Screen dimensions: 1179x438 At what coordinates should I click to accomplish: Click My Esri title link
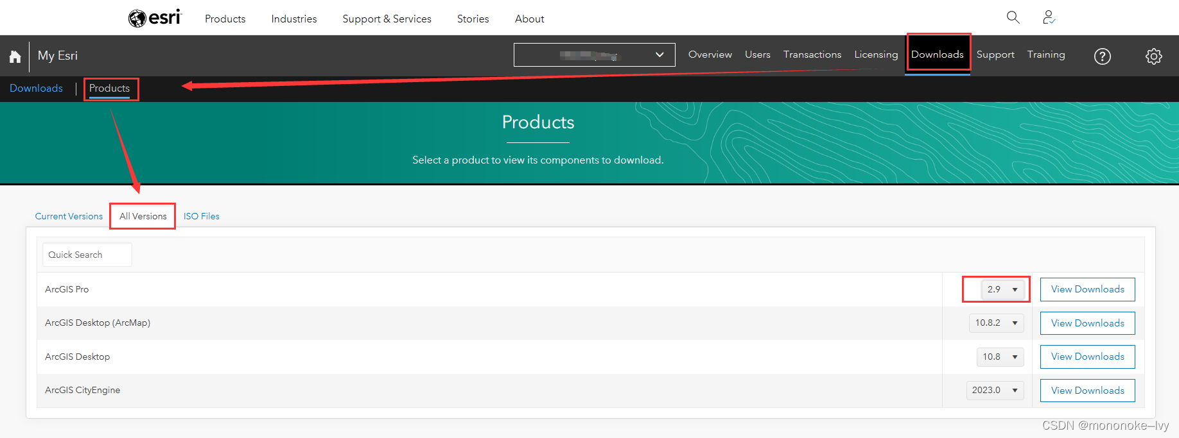pyautogui.click(x=57, y=56)
